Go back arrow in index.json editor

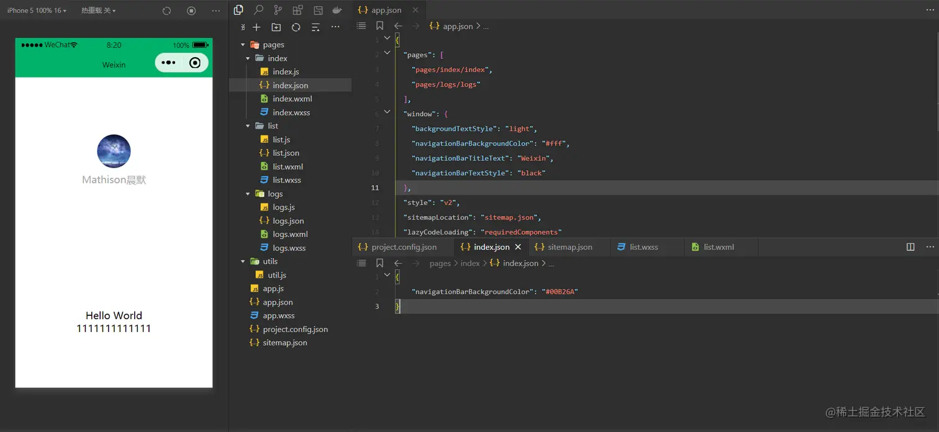(x=398, y=263)
